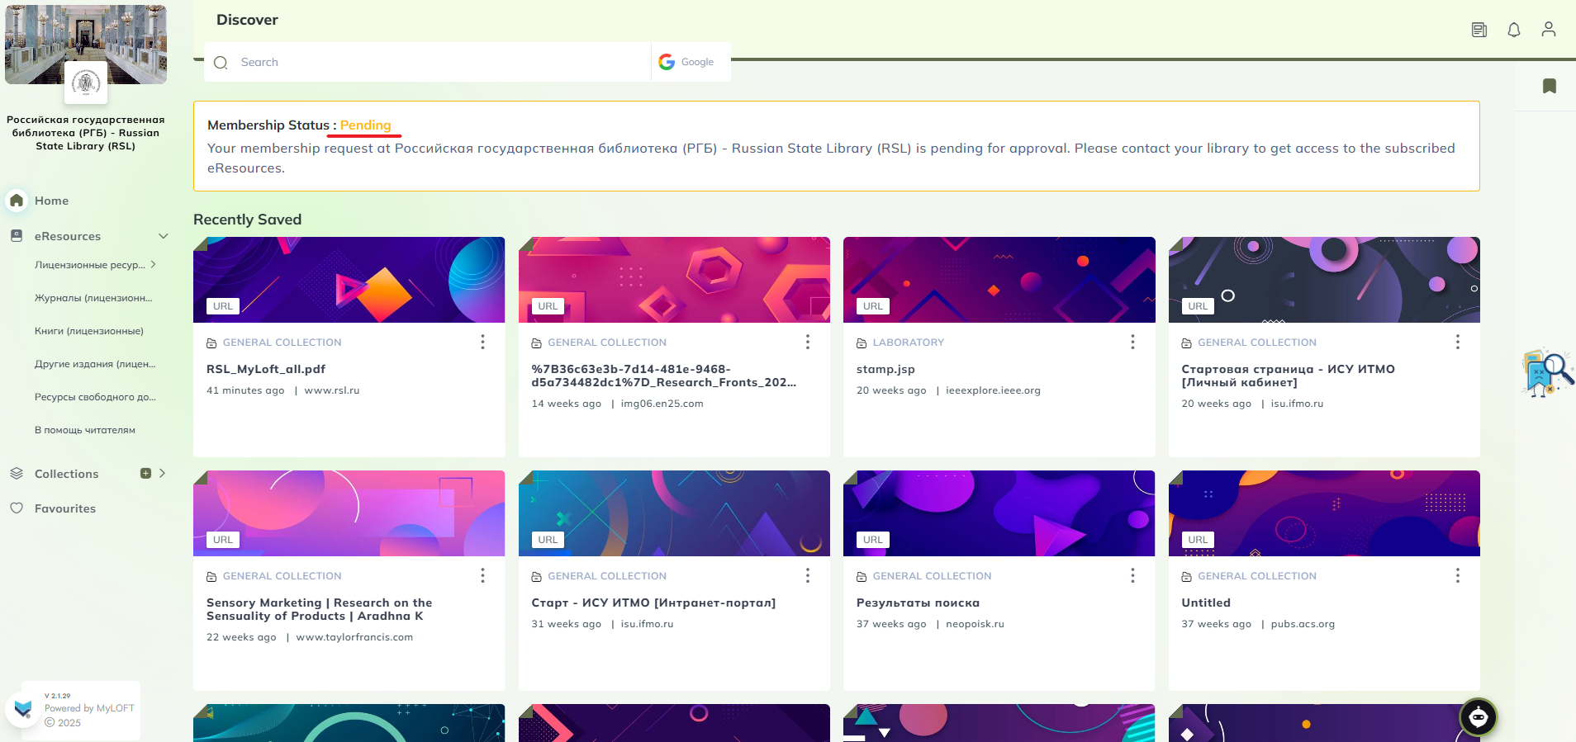Click the MyLOFT logo icon in footer
The height and width of the screenshot is (742, 1576).
click(x=23, y=708)
